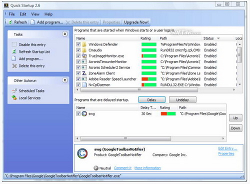Click the Local Services icon
The height and width of the screenshot is (184, 250).
(x=14, y=97)
